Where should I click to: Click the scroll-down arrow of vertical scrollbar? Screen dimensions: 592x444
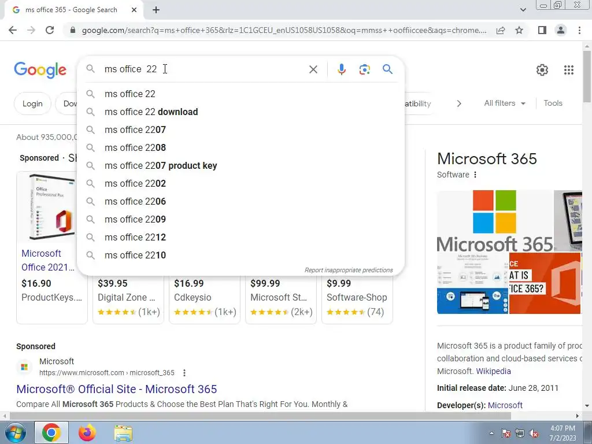[x=587, y=406]
